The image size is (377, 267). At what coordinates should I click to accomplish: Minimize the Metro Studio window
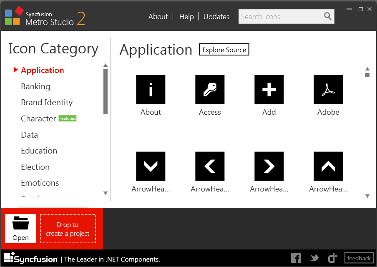coord(349,9)
